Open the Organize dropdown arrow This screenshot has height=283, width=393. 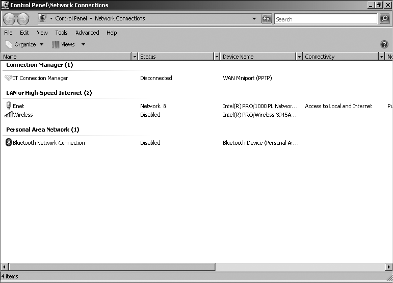[42, 44]
